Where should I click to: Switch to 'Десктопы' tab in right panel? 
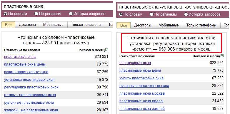143,25
